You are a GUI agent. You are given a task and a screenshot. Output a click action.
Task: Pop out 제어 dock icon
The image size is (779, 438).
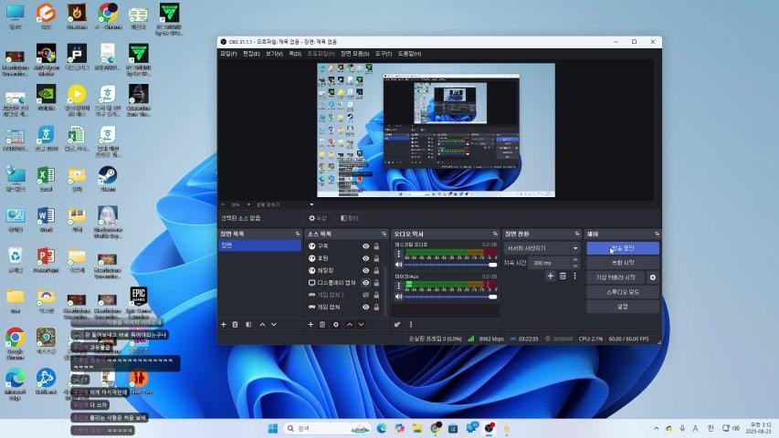point(657,234)
